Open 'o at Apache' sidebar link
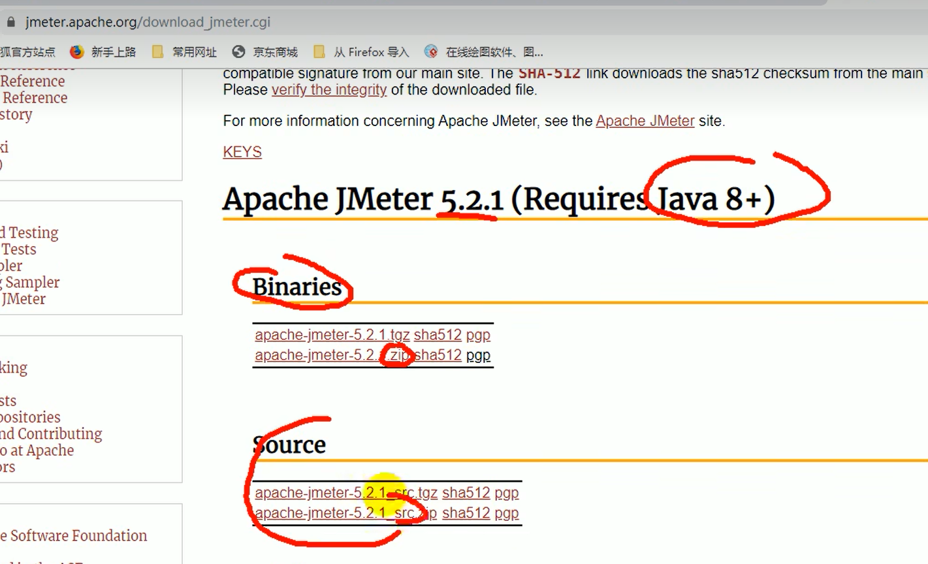 click(x=37, y=450)
